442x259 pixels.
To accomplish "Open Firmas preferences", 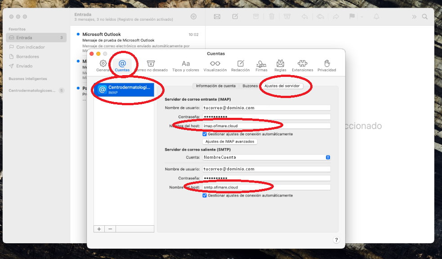I will [261, 66].
